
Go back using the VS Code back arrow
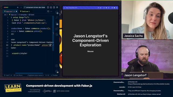point(18,7)
